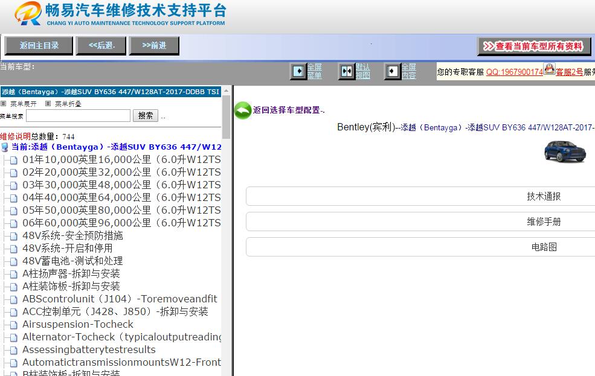Open 返回选择车型配置 link
This screenshot has width=595, height=376.
pyautogui.click(x=288, y=110)
